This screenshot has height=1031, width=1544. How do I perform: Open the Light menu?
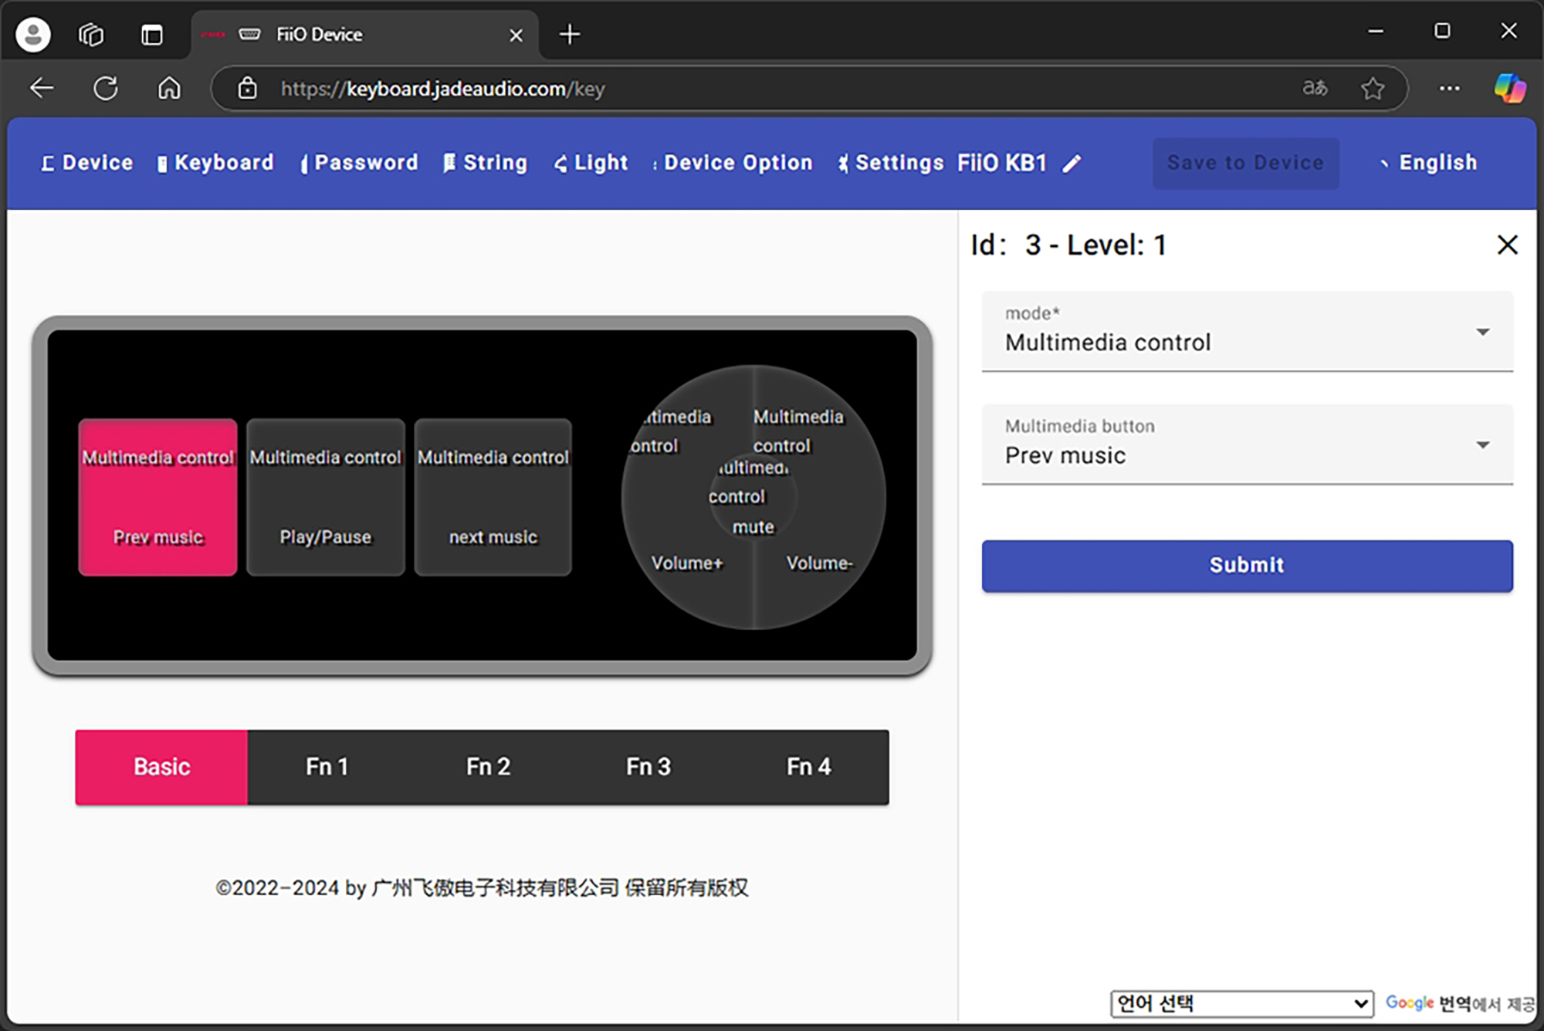(x=591, y=163)
